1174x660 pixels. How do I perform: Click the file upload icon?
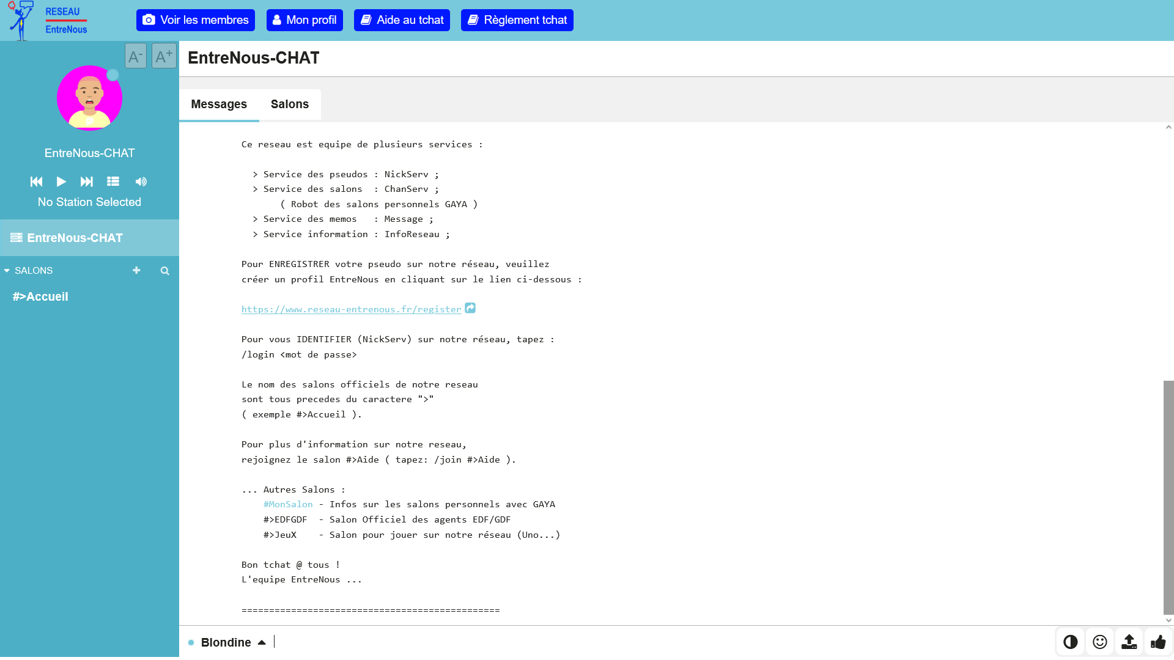(1129, 642)
